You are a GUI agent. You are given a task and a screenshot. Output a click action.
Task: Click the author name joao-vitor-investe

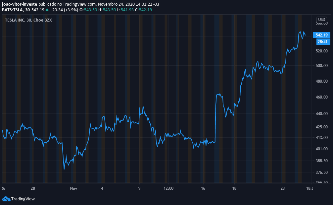tap(19, 4)
